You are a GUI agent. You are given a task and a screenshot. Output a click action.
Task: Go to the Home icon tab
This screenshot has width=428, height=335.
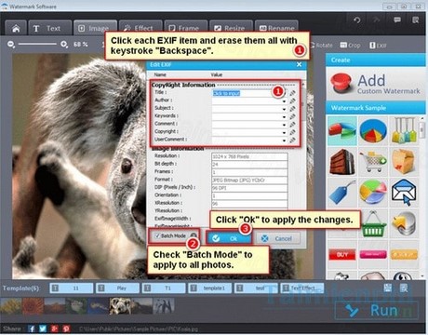pos(16,29)
